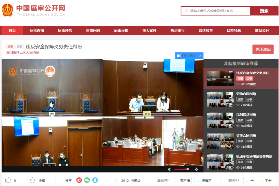Click the 关注法院 follow button
Screen dimensions: 279x186
click(x=263, y=49)
